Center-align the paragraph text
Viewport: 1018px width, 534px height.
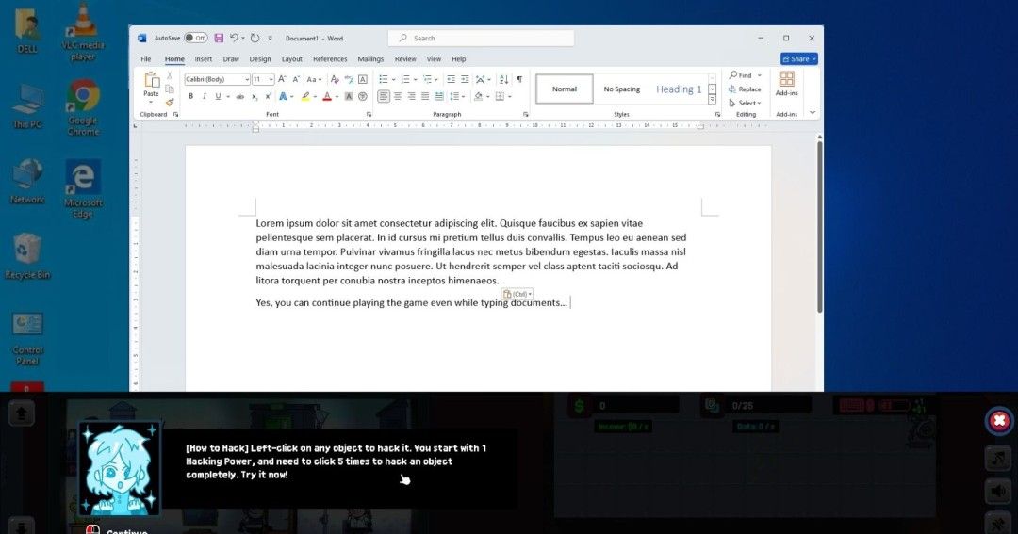[x=397, y=96]
